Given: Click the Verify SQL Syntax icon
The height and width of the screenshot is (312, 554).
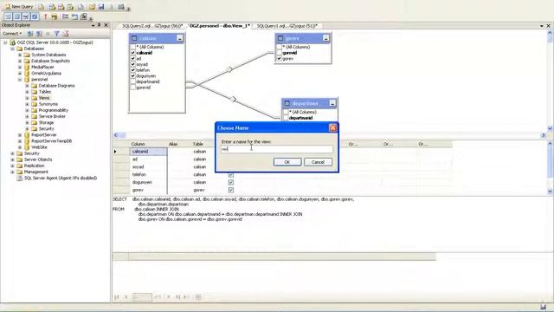Looking at the screenshot, I should (54, 16).
